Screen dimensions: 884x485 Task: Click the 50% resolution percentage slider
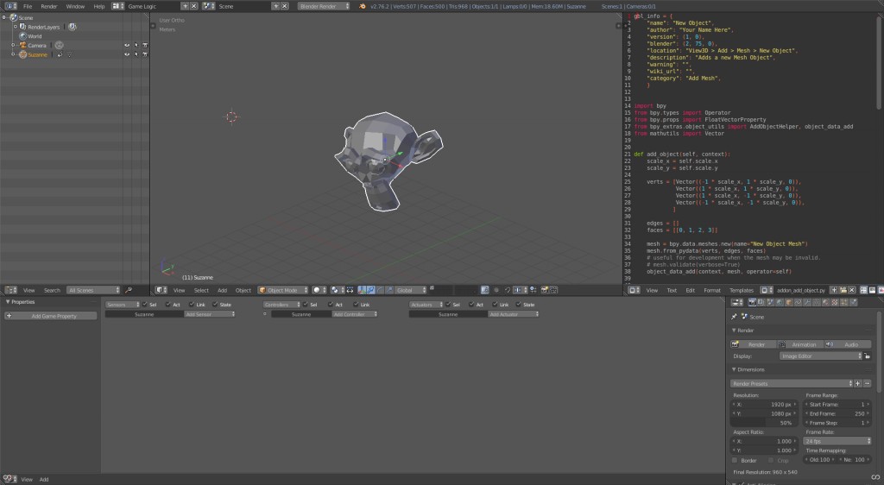coord(764,423)
